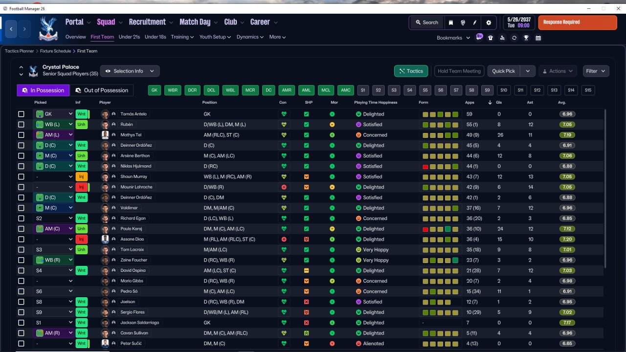
Task: Click Assane Diao's player portrait
Action: [x=105, y=239]
